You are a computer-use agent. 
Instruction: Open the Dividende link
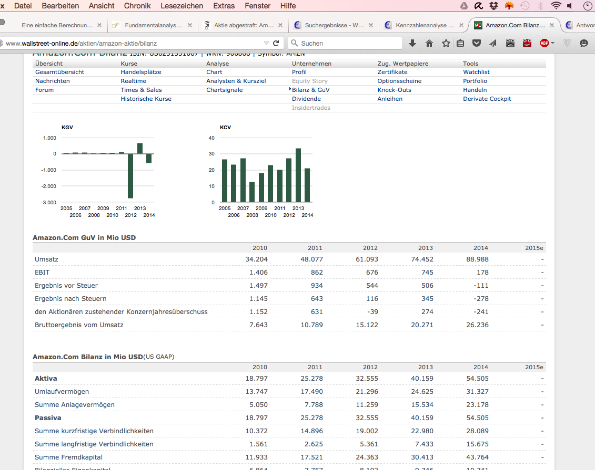306,99
